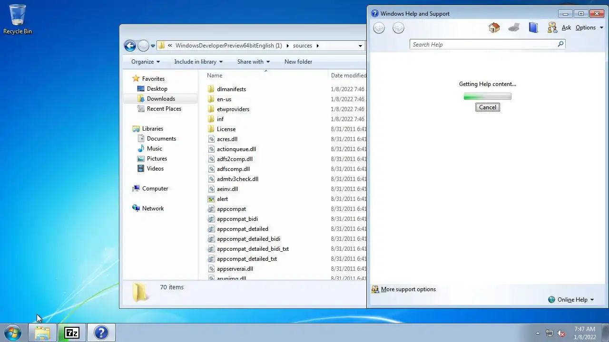
Task: Expand the address bar history dropdown
Action: (360, 46)
